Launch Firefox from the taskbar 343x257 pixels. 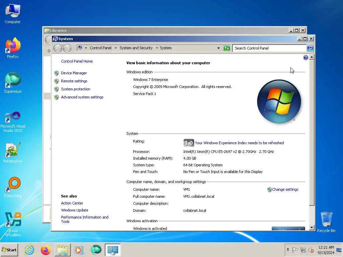coord(46,250)
